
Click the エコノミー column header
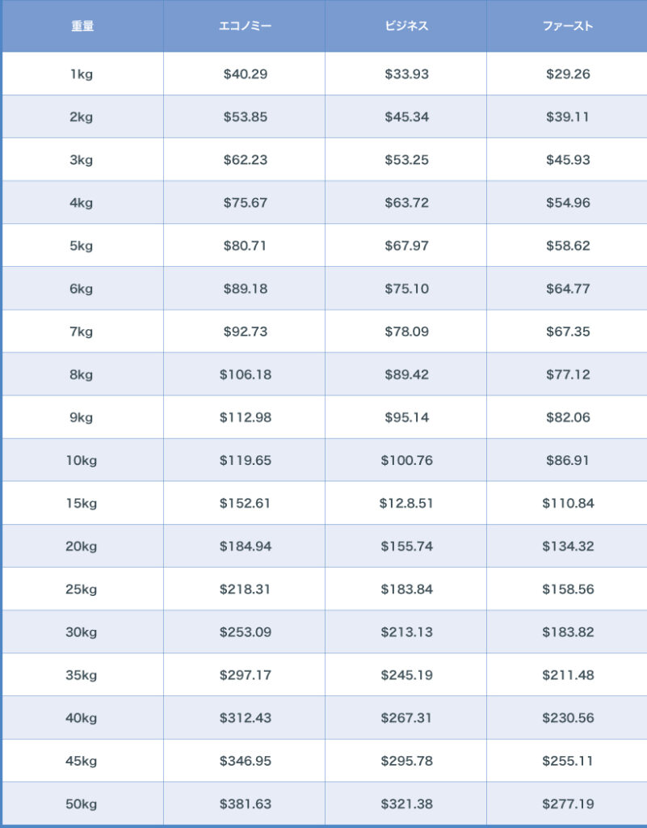coord(245,26)
